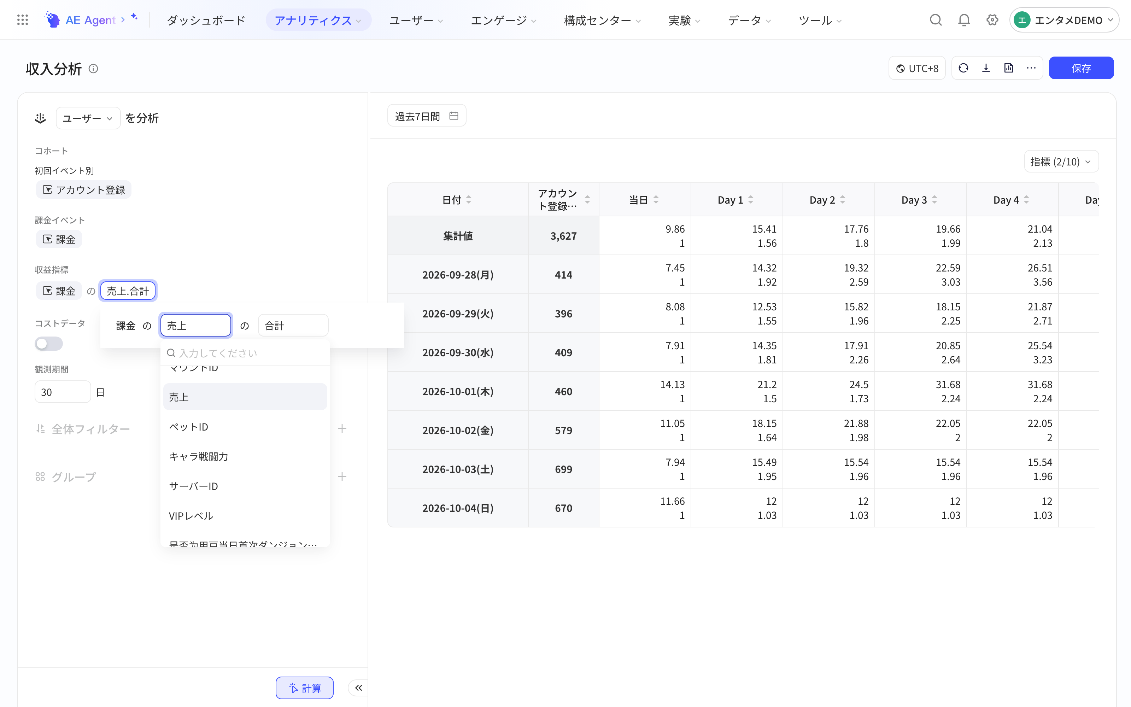Click the アカウント登録 event chip

(84, 189)
